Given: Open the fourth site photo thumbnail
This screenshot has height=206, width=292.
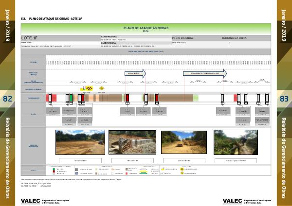Looking at the screenshot, I should [x=236, y=142].
